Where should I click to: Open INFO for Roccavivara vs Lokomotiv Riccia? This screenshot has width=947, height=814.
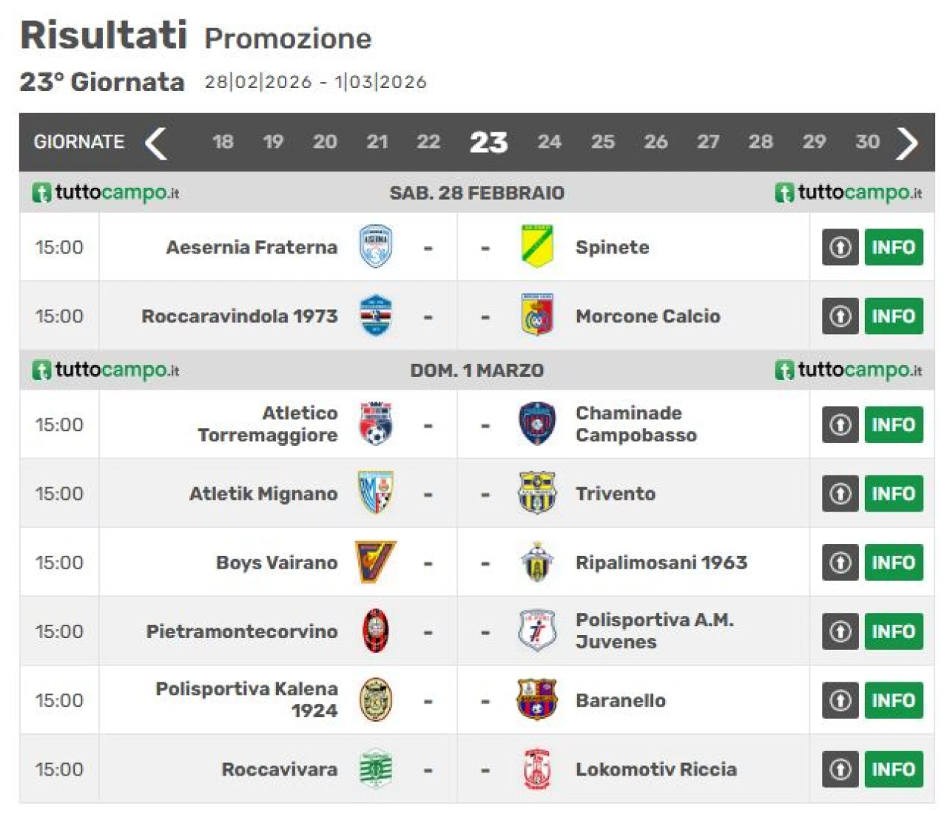coord(893,769)
